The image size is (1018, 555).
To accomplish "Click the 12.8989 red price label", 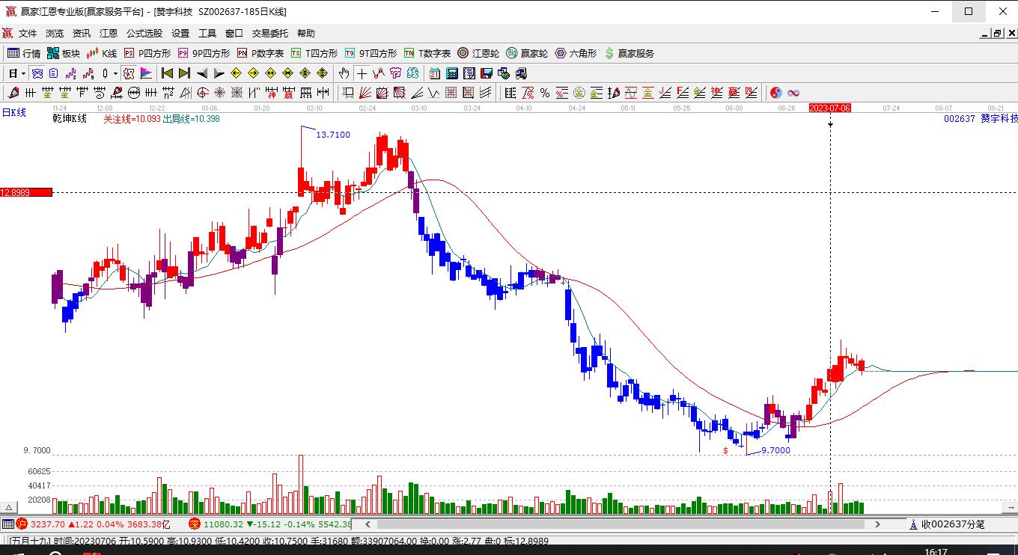I will pyautogui.click(x=26, y=192).
